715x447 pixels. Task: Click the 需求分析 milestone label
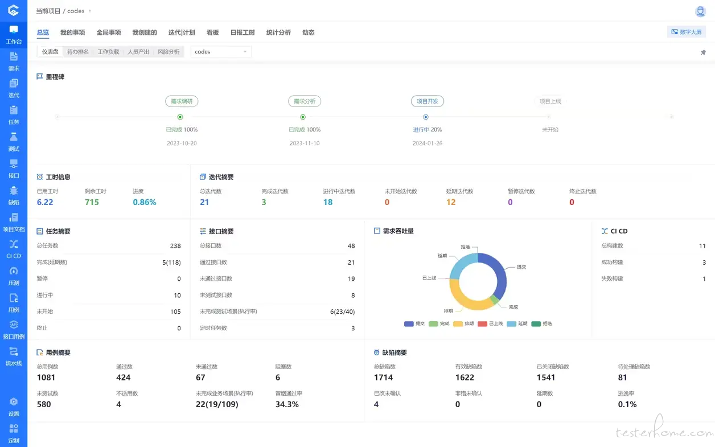click(x=305, y=101)
